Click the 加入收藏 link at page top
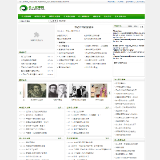 click(x=140, y=2)
